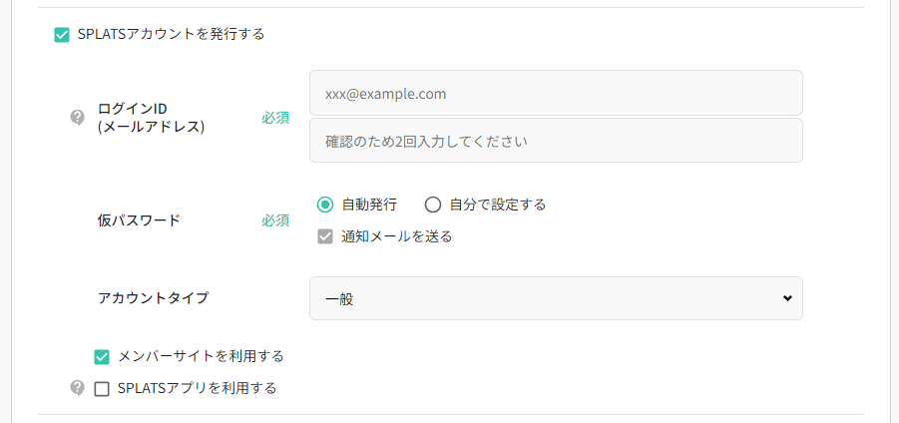Click the help icon beside ログインID
Image resolution: width=899 pixels, height=423 pixels.
(78, 118)
